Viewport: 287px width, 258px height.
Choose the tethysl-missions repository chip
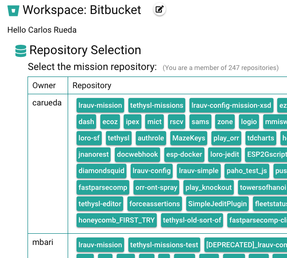[156, 105]
